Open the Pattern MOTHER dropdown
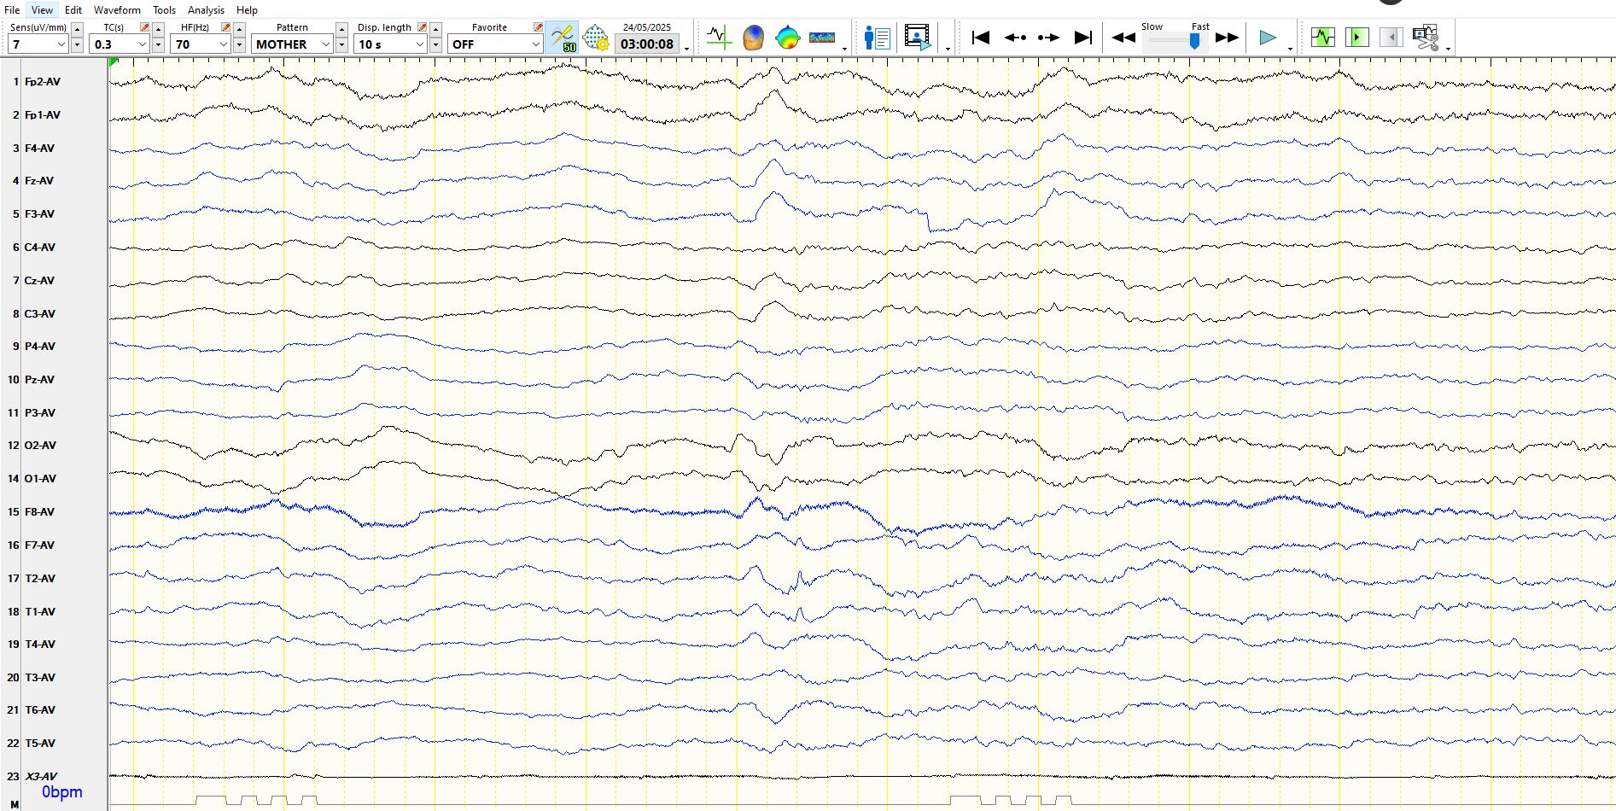The image size is (1616, 811). click(x=325, y=44)
